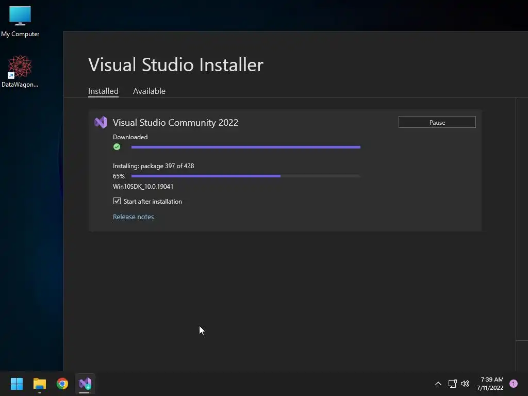Image resolution: width=528 pixels, height=396 pixels.
Task: Click the Visual Studio Installer heading
Action: 176,64
